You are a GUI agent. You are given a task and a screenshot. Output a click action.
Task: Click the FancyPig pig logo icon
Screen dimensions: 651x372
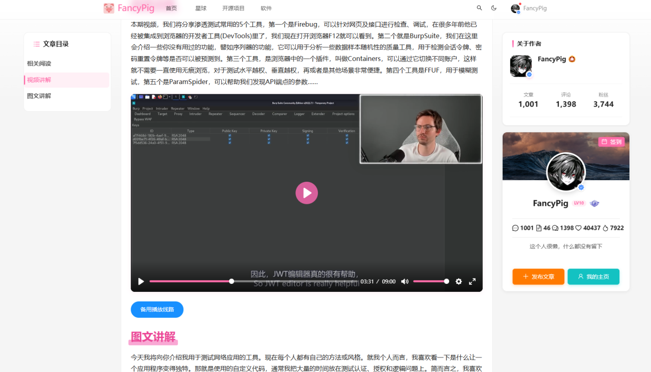click(109, 8)
